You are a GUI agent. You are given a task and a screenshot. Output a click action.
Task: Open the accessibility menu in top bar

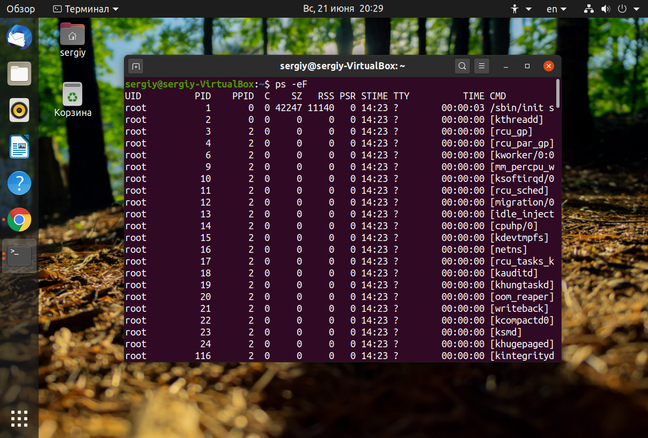click(x=521, y=9)
